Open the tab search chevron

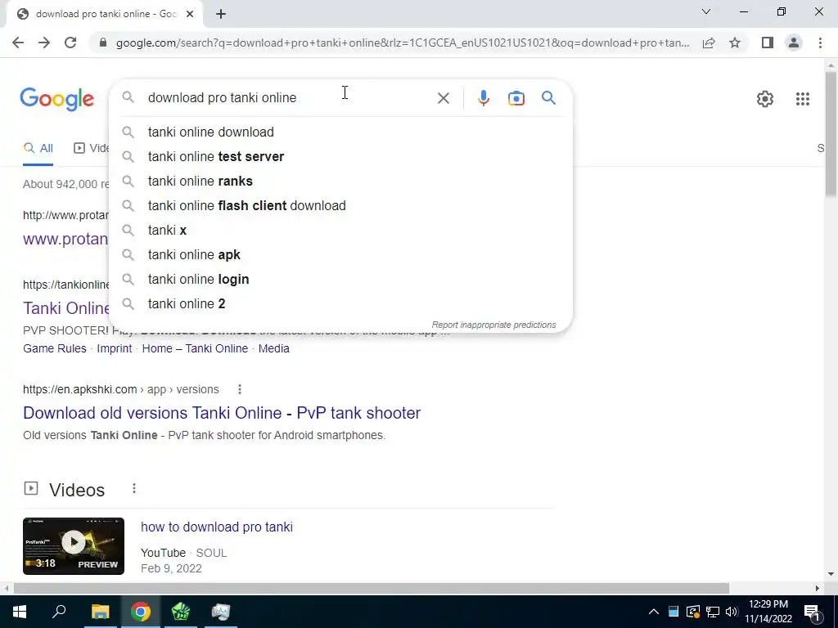(706, 11)
